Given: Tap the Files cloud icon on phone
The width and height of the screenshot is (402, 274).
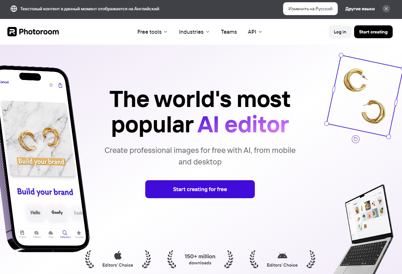Looking at the screenshot, I should point(51,233).
